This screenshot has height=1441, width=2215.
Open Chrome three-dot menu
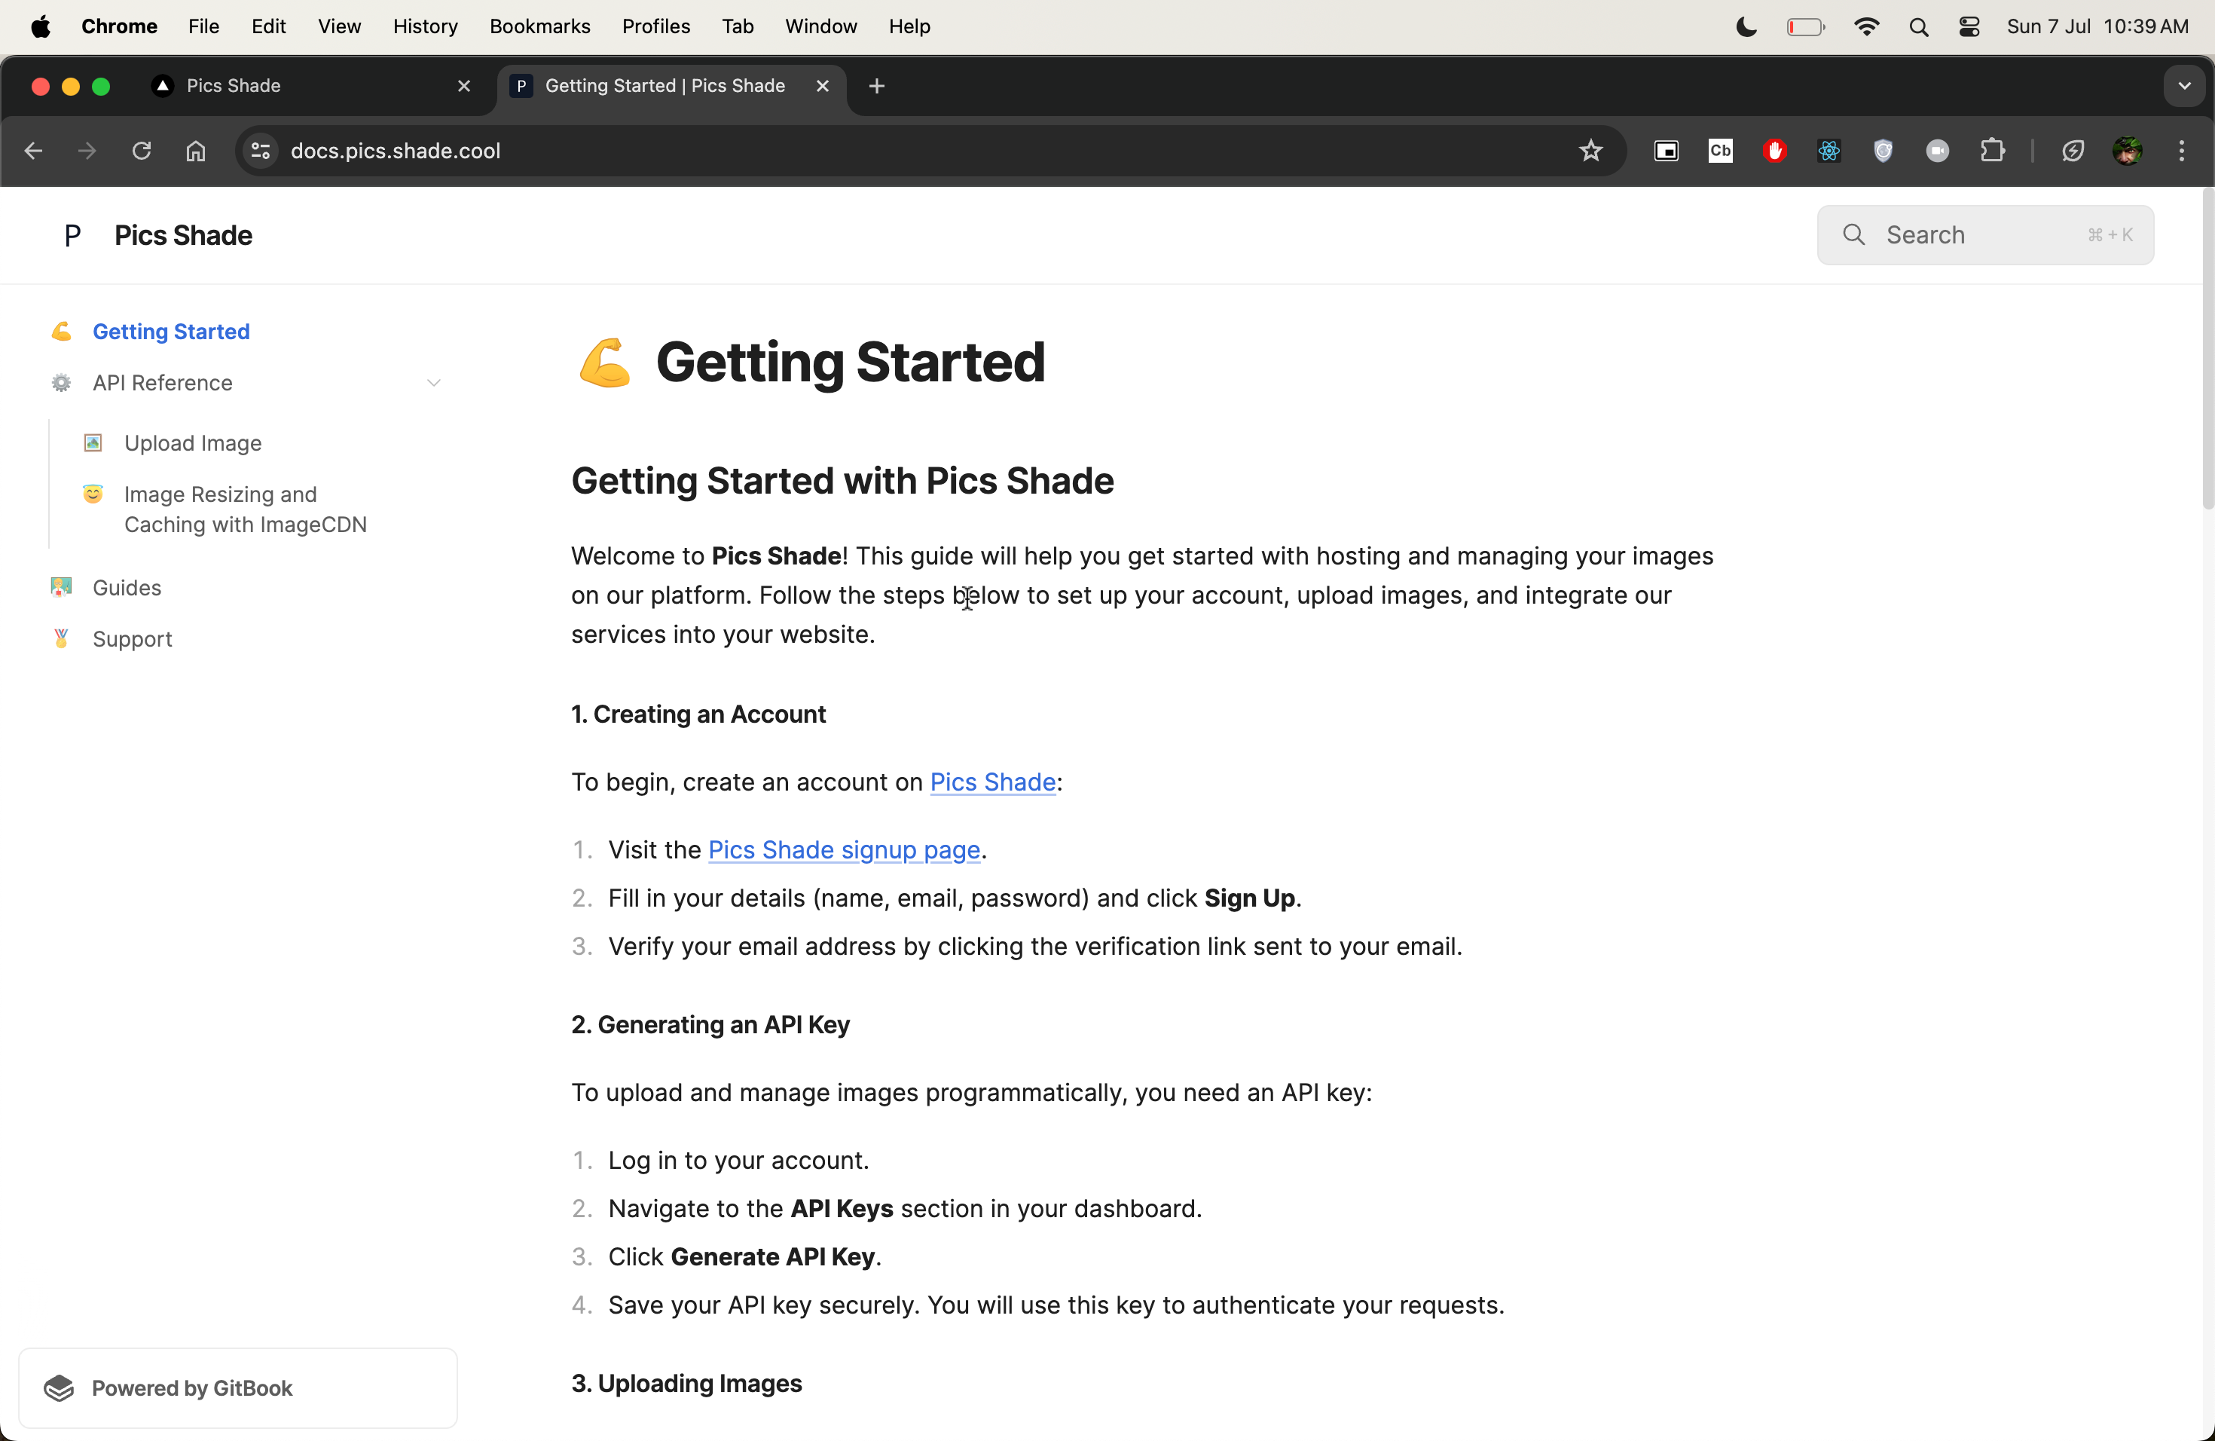pos(2182,151)
